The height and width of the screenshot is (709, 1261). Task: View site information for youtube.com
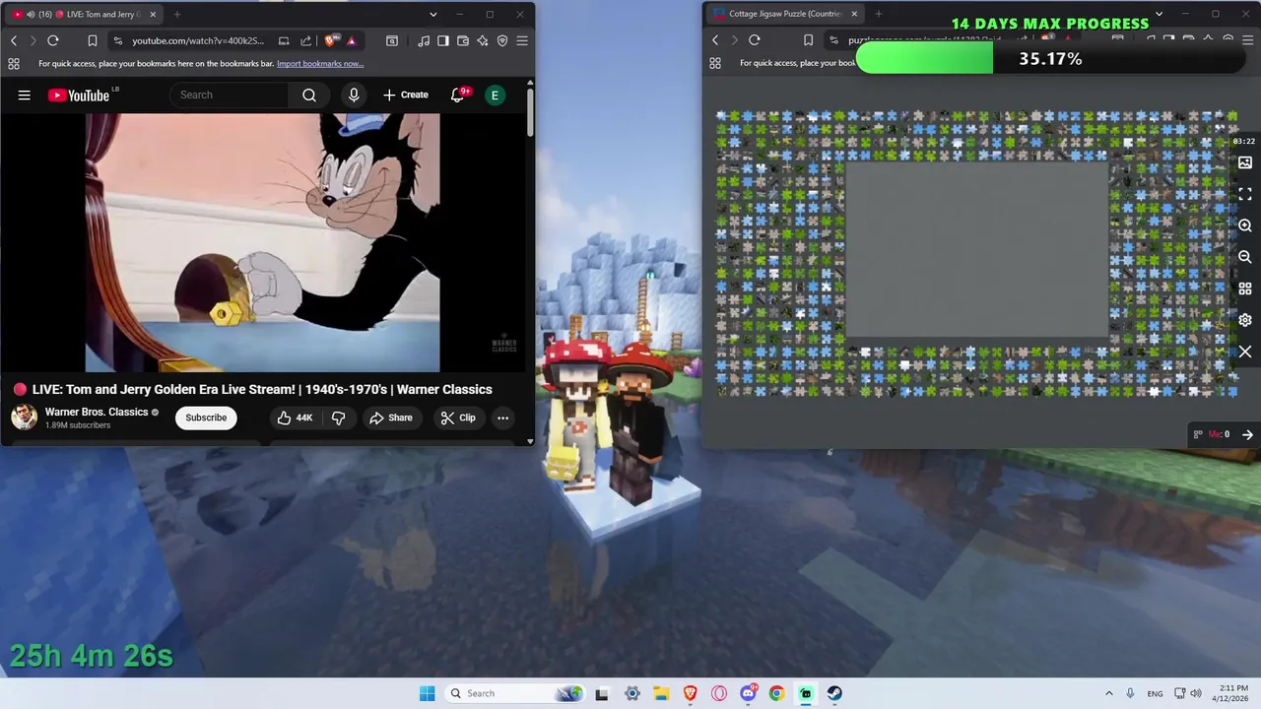pos(118,40)
